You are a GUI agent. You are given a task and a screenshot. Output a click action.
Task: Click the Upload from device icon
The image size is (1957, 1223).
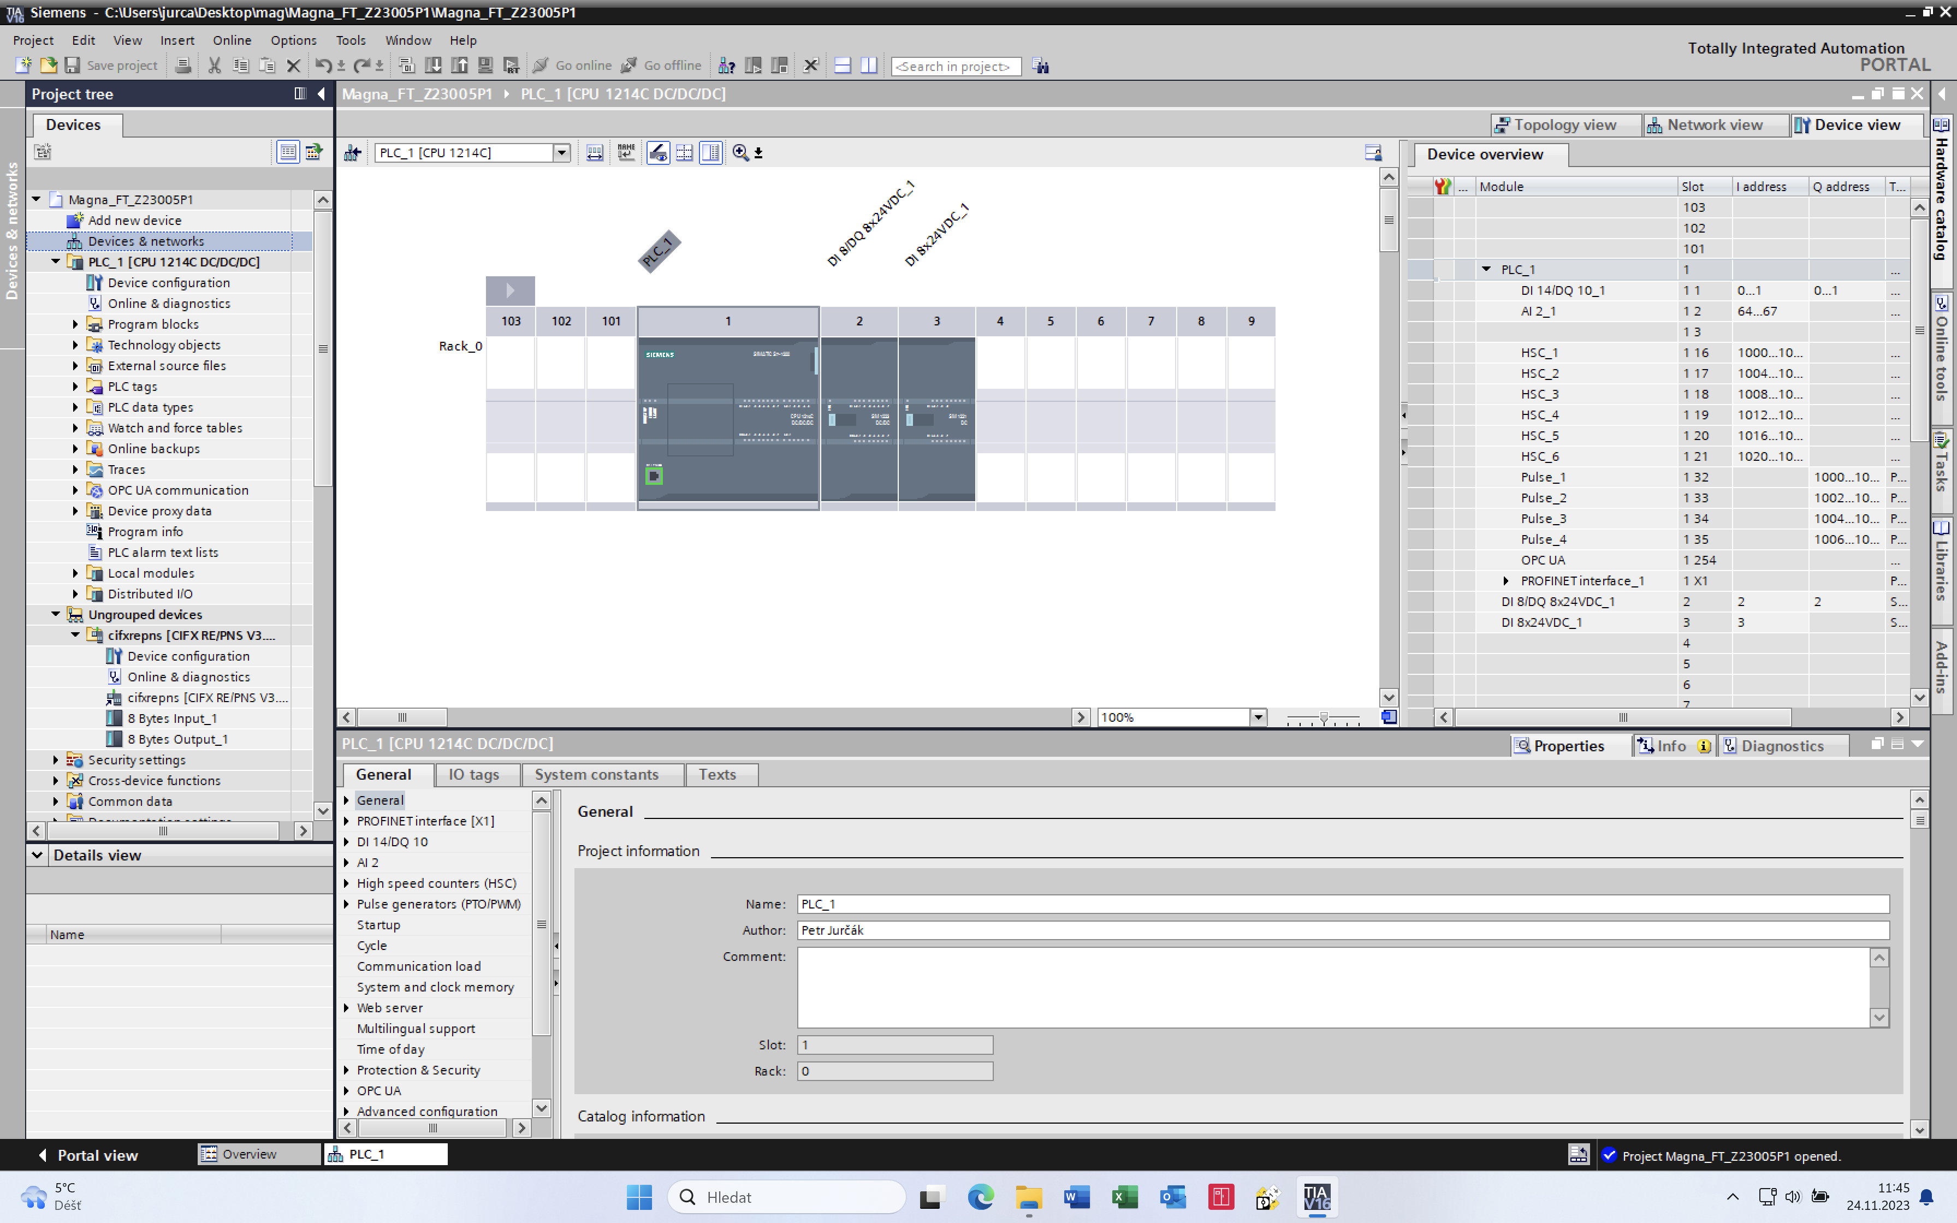click(459, 66)
